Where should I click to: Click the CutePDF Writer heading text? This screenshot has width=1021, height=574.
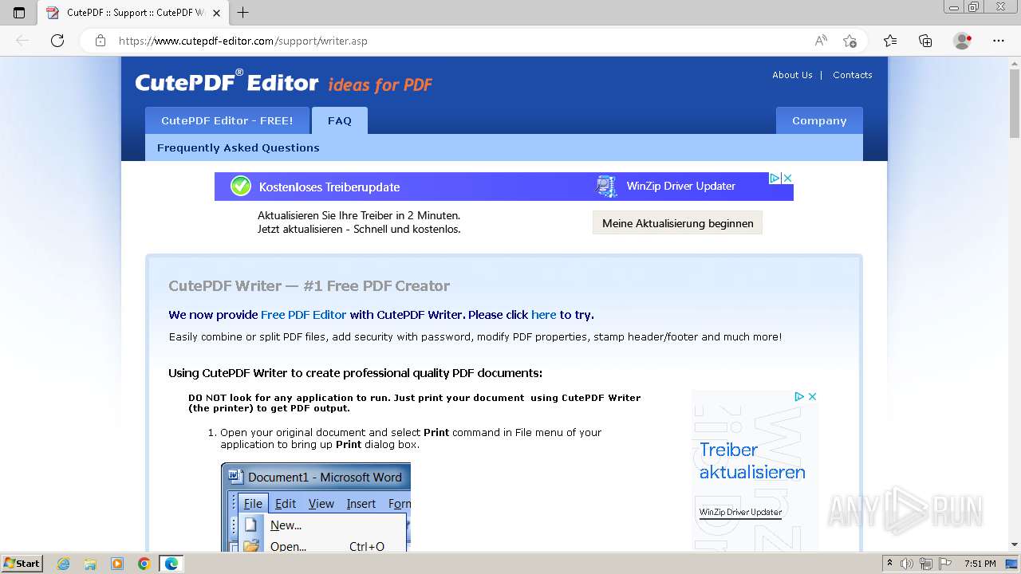[x=309, y=286]
